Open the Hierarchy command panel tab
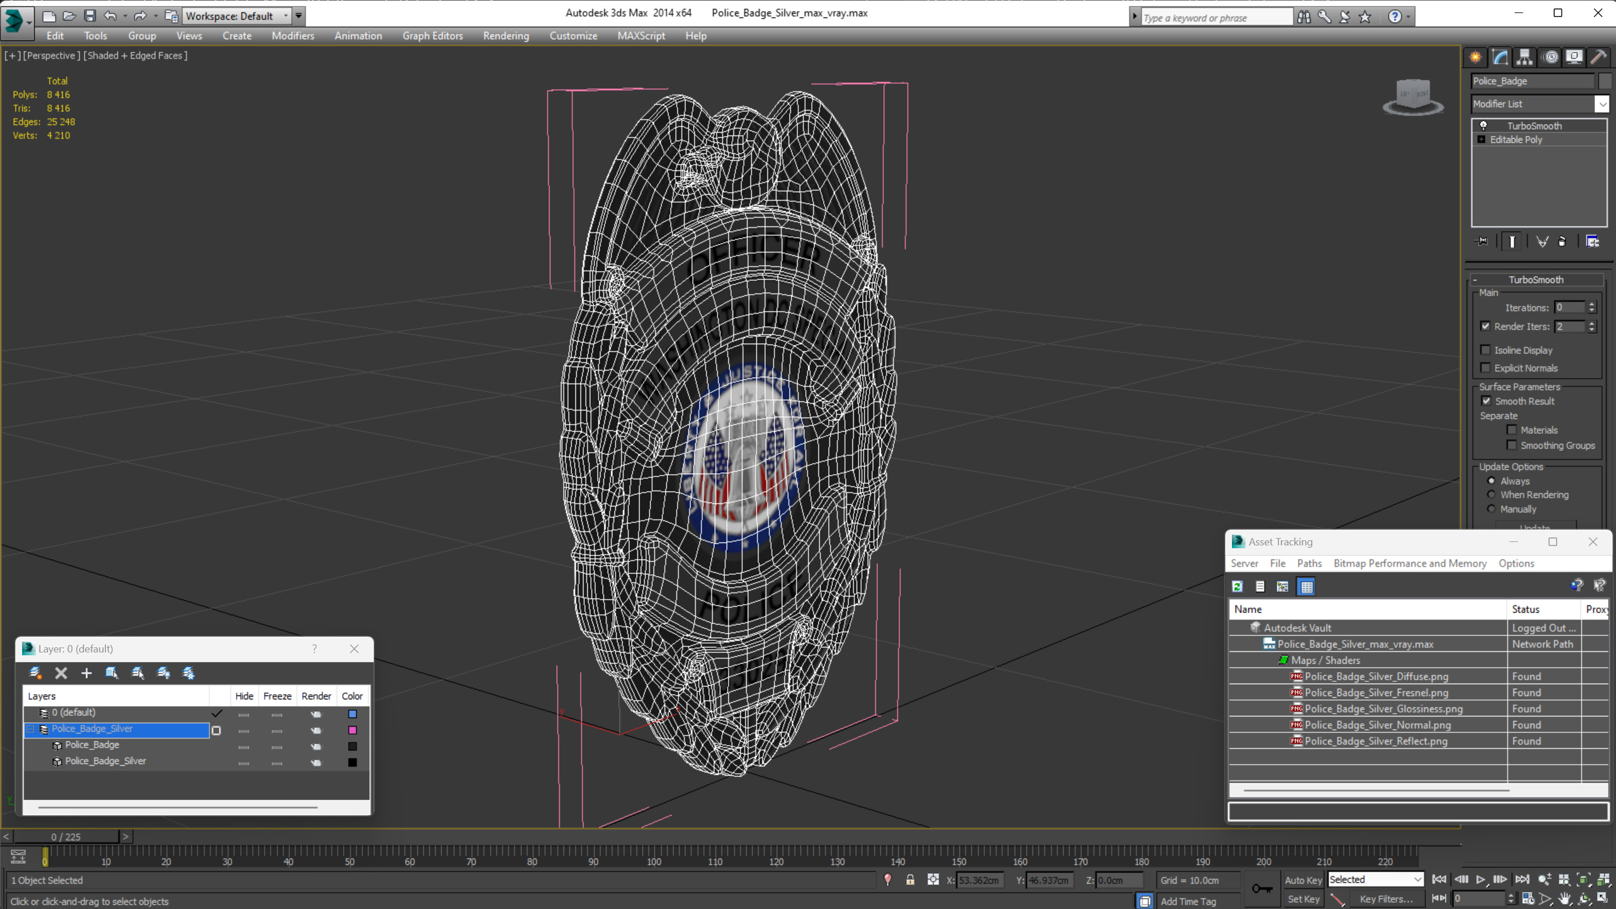 pos(1524,57)
